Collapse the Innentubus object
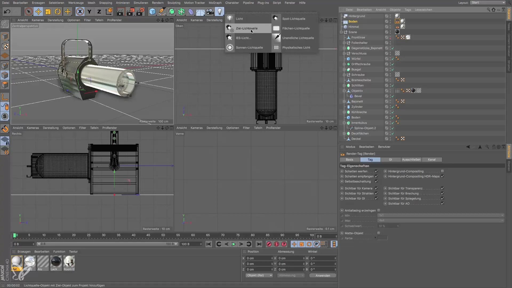The image size is (512, 288). [344, 123]
